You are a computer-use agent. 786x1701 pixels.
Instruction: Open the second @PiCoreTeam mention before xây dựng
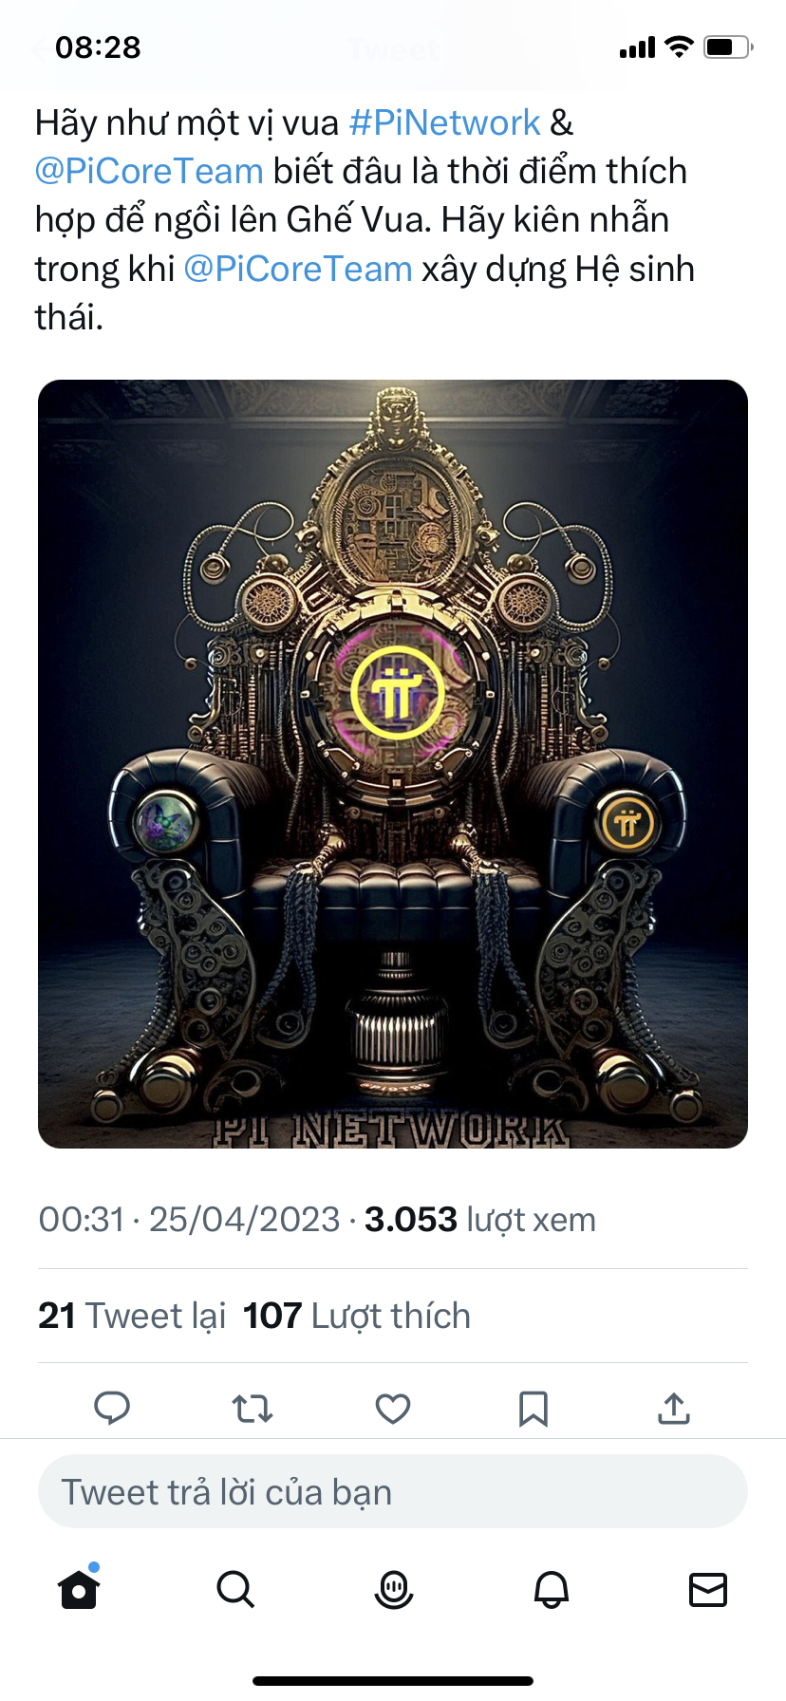[x=298, y=269]
